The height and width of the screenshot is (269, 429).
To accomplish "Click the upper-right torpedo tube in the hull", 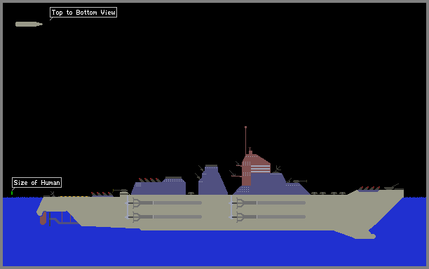I will coord(268,202).
